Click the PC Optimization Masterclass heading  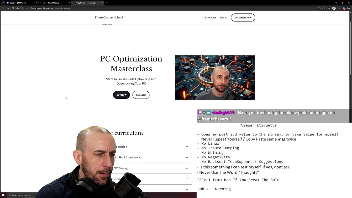click(x=131, y=64)
